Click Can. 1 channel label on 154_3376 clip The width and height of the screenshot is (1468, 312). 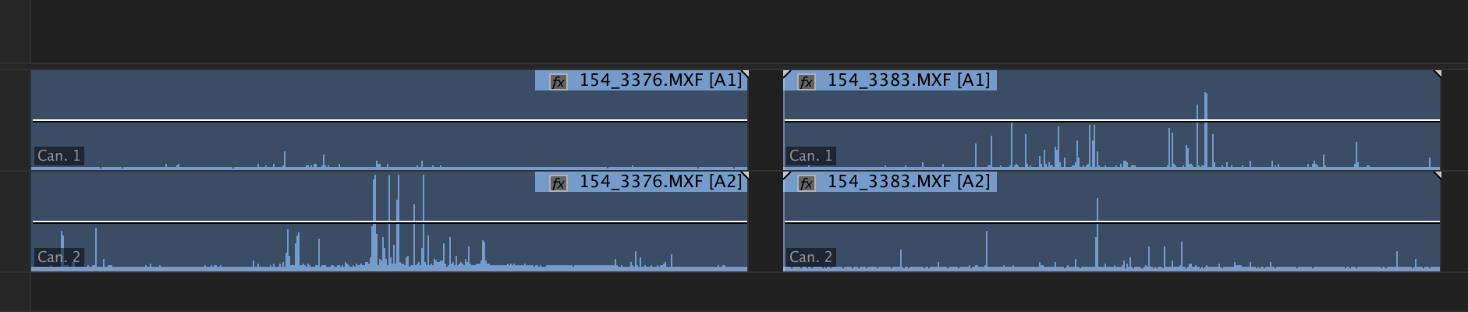59,156
